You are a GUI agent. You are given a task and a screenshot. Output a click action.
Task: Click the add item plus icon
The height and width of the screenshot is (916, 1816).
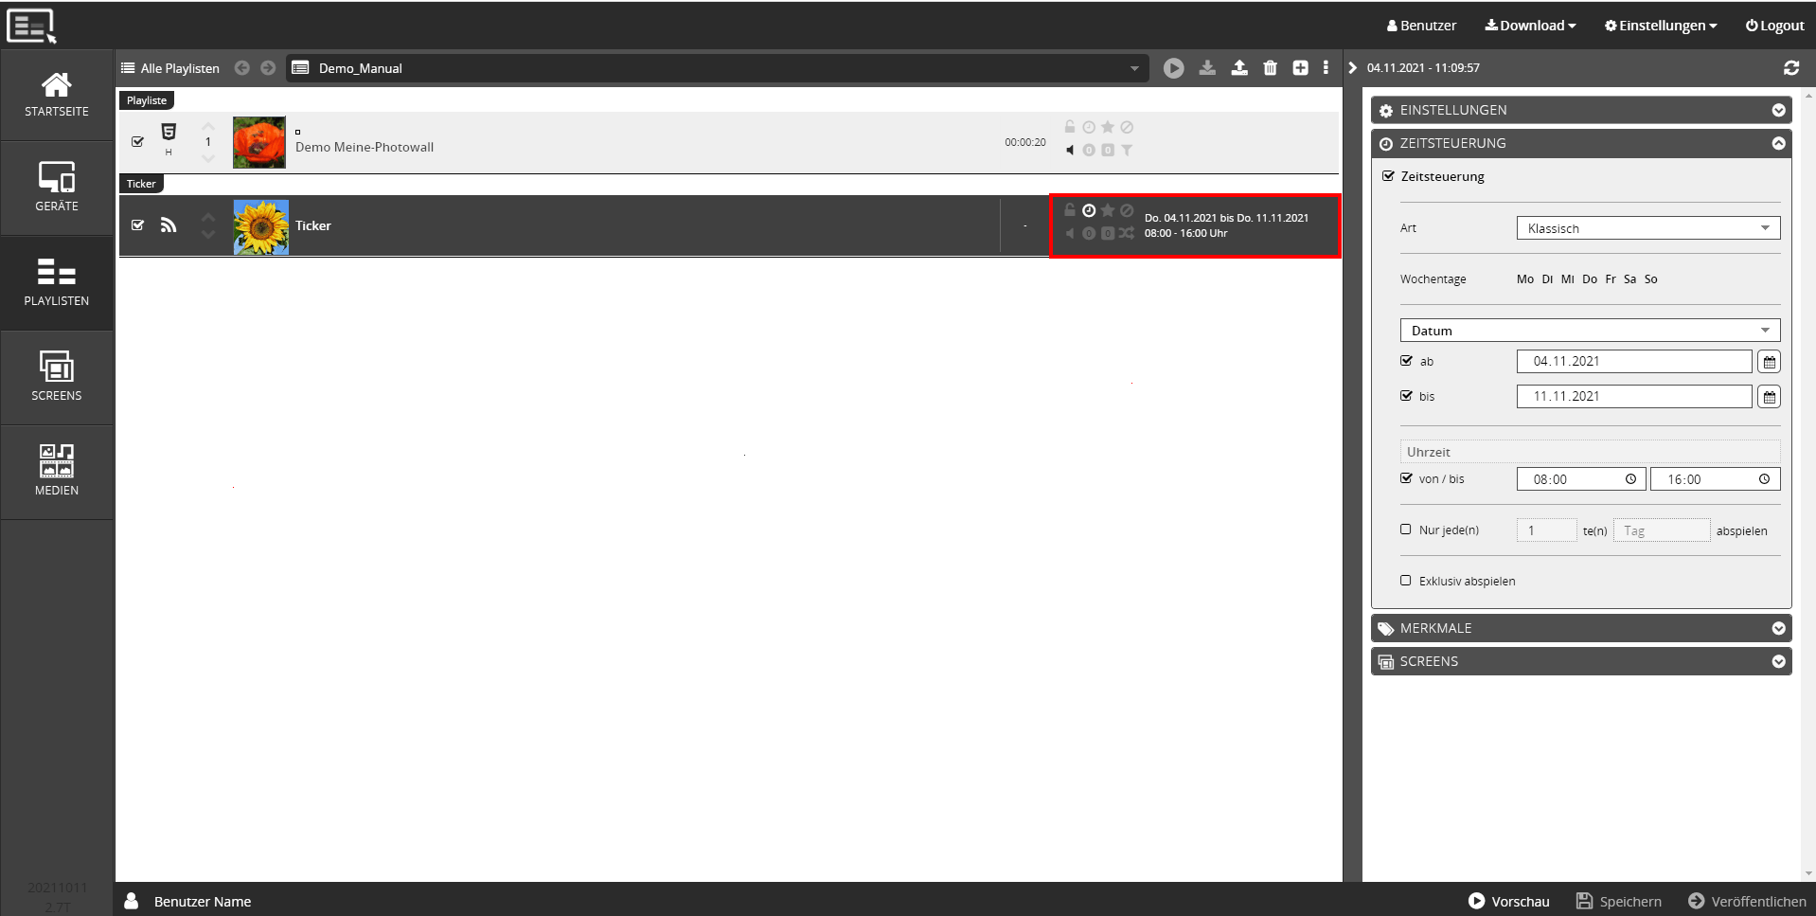coord(1300,68)
